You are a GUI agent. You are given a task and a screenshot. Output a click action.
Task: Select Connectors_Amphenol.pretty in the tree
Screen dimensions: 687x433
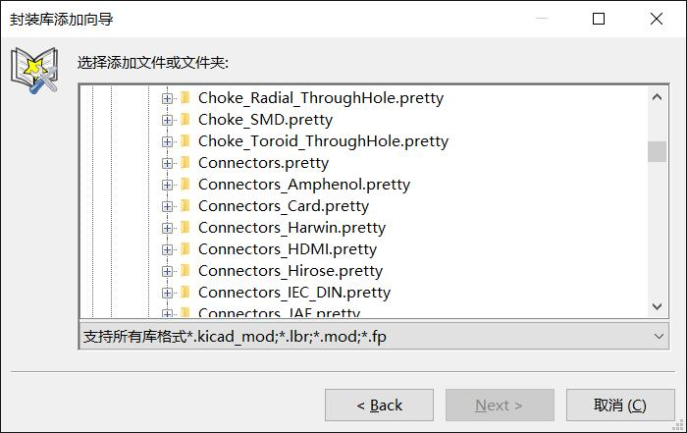[304, 185]
